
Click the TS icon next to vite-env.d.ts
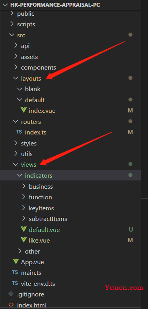[x=15, y=283]
